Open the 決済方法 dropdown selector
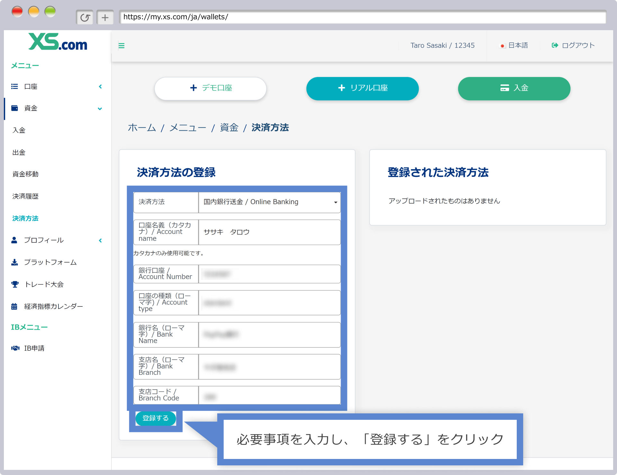This screenshot has width=617, height=475. point(270,202)
